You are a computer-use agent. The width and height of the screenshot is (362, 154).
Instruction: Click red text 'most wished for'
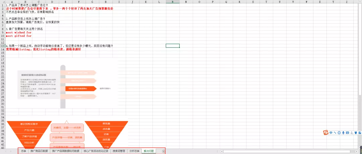point(19,32)
